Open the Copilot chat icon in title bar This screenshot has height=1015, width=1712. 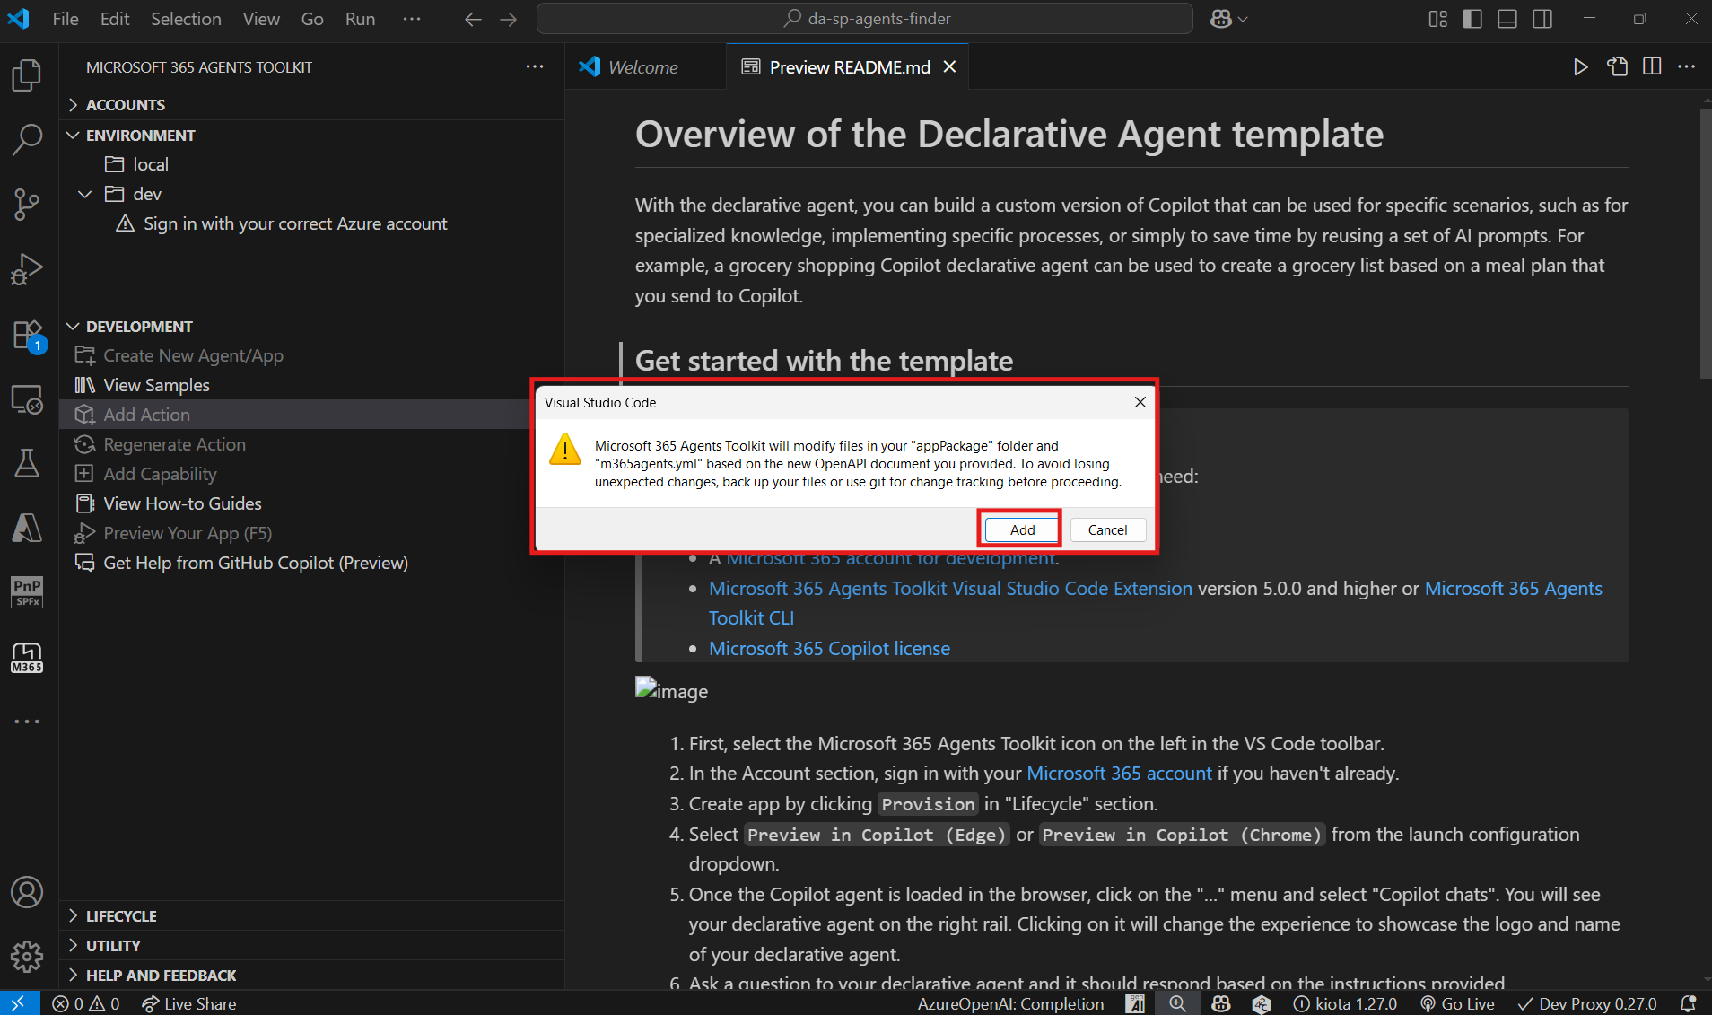(x=1220, y=19)
